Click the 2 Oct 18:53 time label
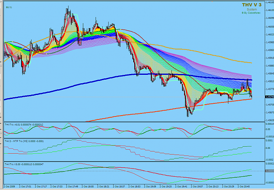The height and width of the screenshot is (190, 274). (x=135, y=186)
